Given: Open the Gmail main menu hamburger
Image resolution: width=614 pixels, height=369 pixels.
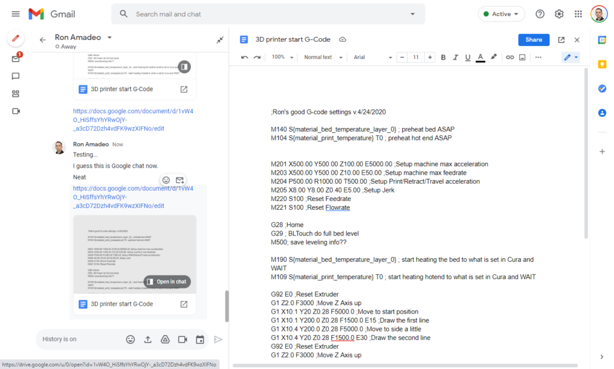Looking at the screenshot, I should tap(15, 14).
